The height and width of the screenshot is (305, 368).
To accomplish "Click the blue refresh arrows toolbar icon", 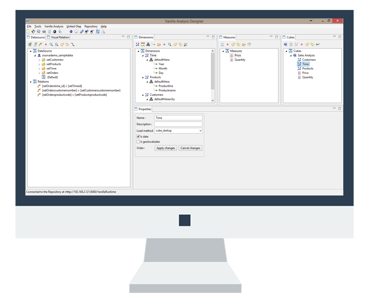I will pos(98,32).
